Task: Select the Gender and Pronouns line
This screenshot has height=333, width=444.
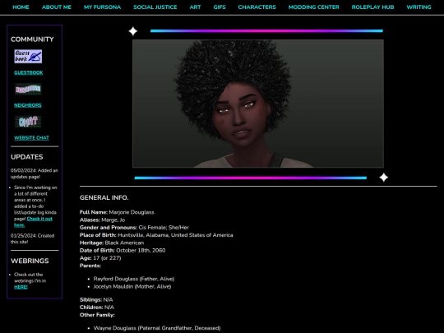Action: click(x=134, y=228)
